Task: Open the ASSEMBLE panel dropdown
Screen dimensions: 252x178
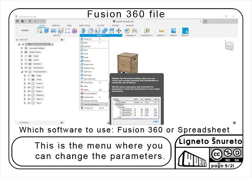Action: [x=131, y=35]
